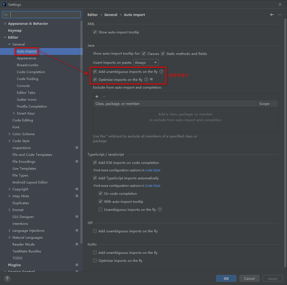This screenshot has width=287, height=285.
Task: Open help for TypeScript Unambiguous imports
Action: 160,209
